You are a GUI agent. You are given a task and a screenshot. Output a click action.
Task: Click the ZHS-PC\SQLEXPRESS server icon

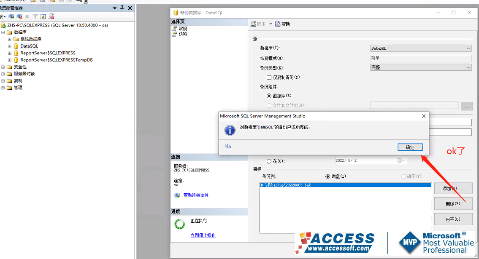coord(3,25)
